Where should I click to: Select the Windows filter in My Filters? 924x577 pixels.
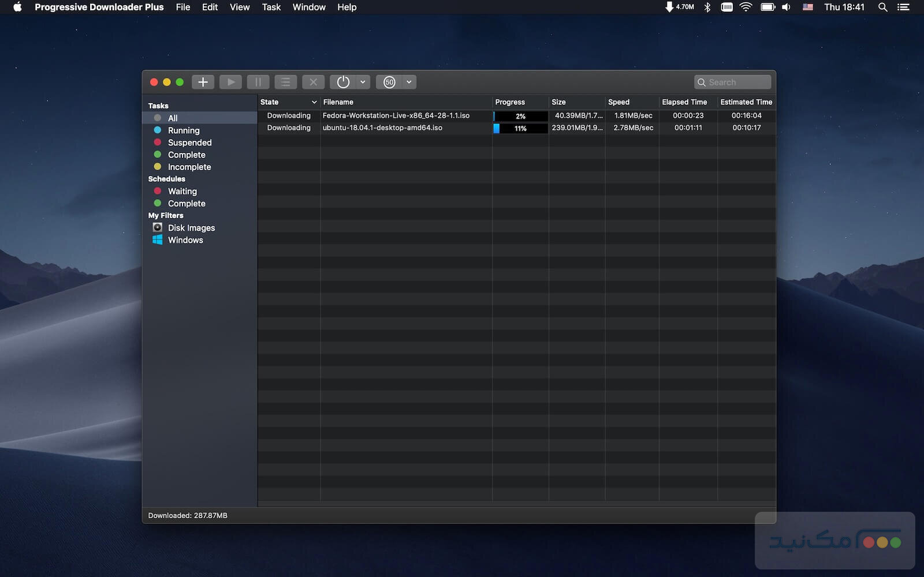coord(185,239)
